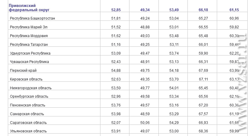
Task: Click the Удмуртская Республика label
Action: point(30,53)
